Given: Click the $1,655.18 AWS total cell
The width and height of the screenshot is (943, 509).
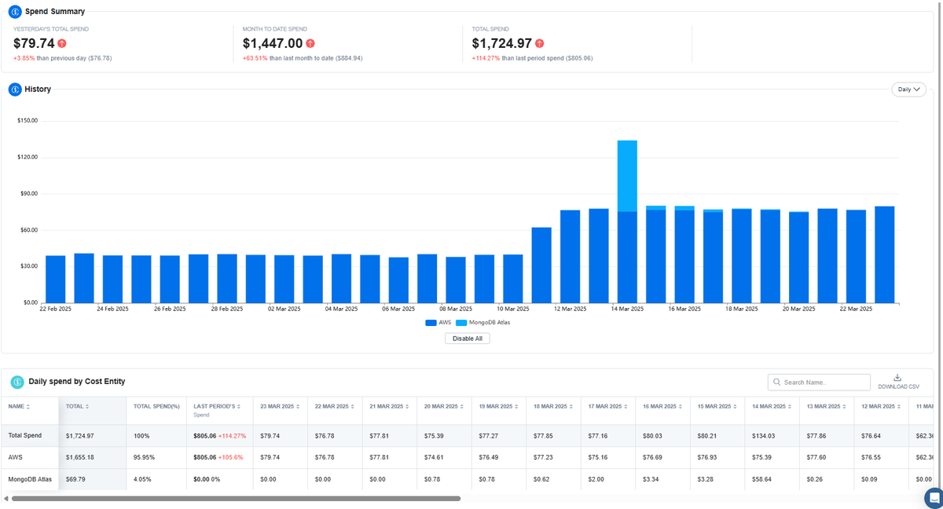Looking at the screenshot, I should pos(80,457).
